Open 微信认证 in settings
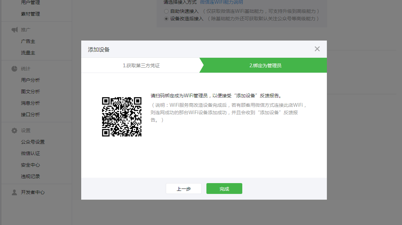The width and height of the screenshot is (402, 225). [x=30, y=153]
